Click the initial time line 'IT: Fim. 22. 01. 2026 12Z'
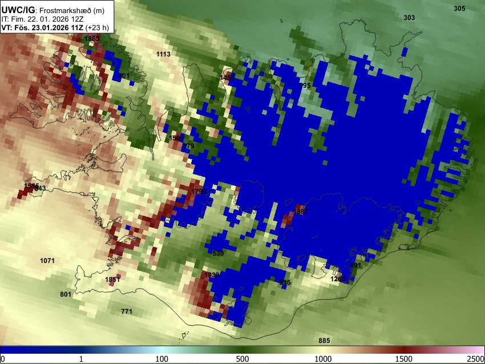The height and width of the screenshot is (364, 485). 42,19
